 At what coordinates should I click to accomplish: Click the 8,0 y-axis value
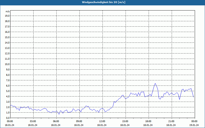point(8,75)
